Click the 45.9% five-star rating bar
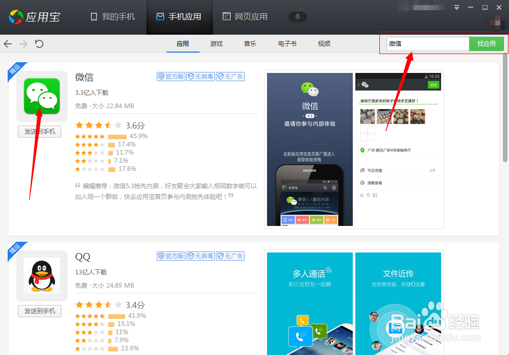 [x=117, y=137]
